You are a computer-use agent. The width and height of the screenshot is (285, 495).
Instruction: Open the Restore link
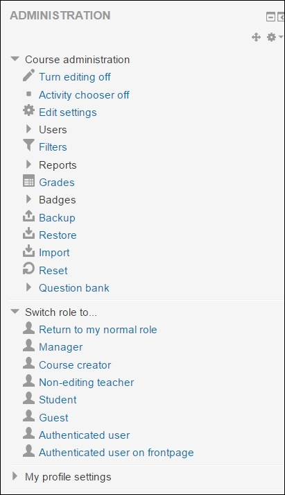58,235
